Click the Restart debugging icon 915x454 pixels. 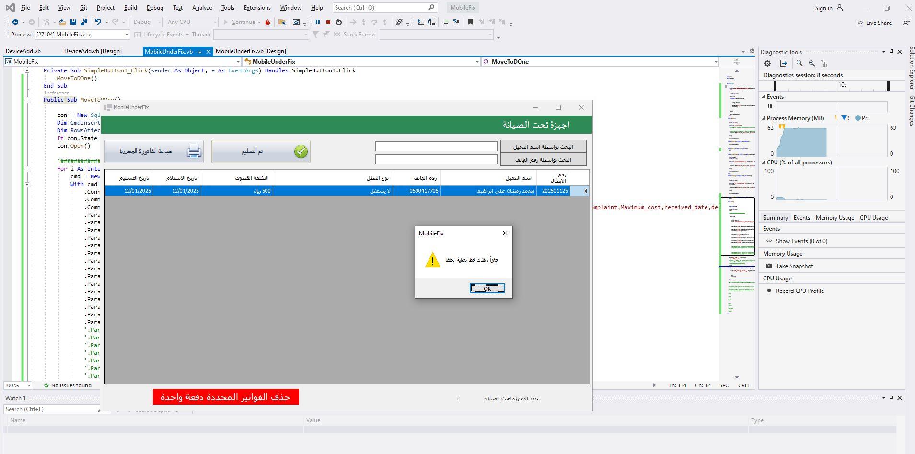pyautogui.click(x=339, y=22)
